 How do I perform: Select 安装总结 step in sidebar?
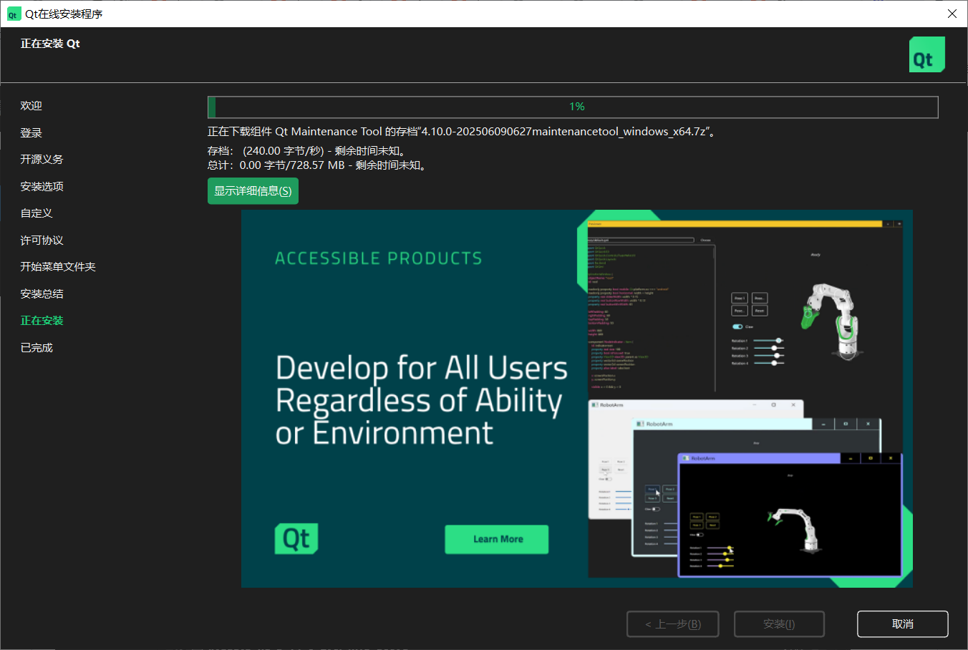(x=42, y=294)
